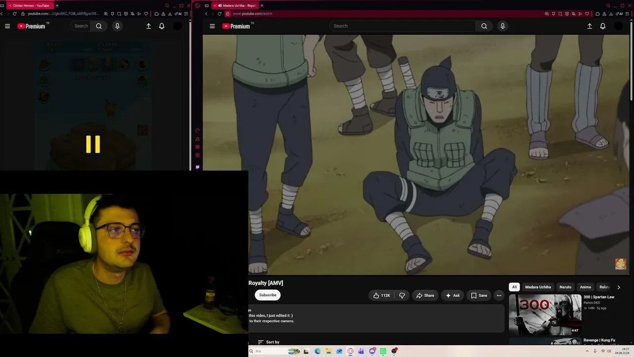Click the Opera GX taskbar icon
634x357 pixels.
350,351
